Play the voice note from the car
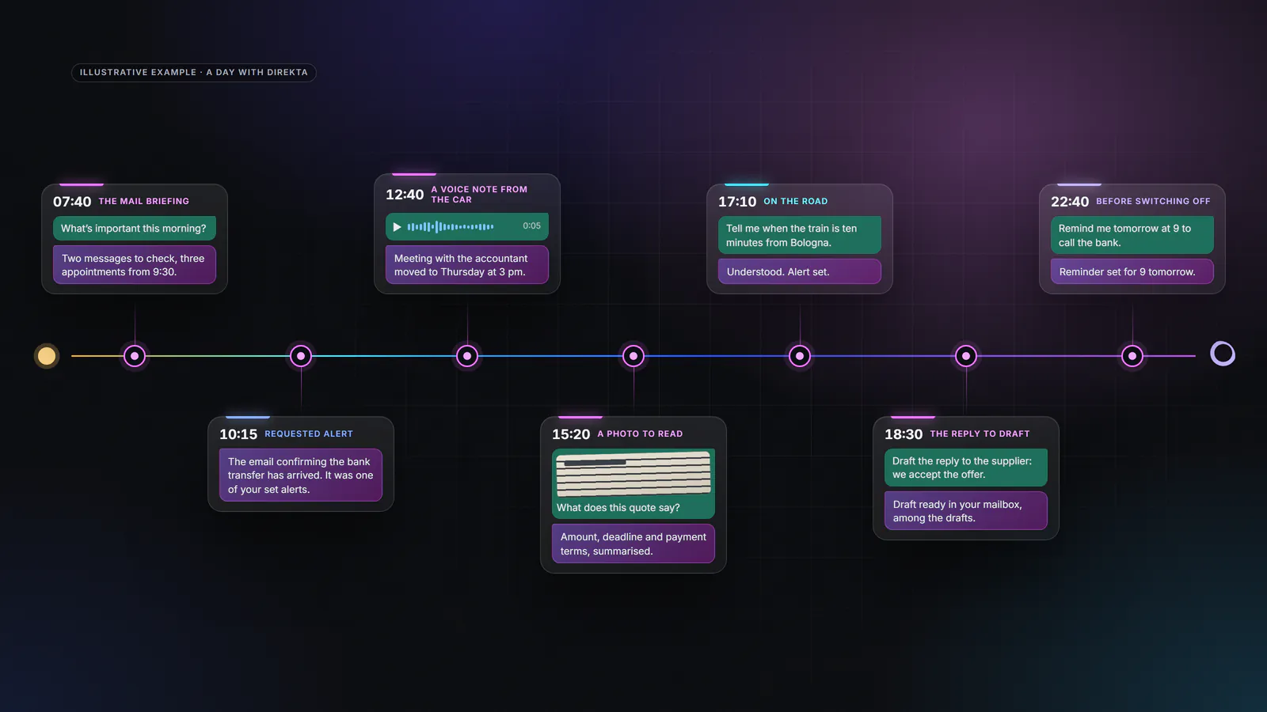1267x712 pixels. pyautogui.click(x=397, y=227)
